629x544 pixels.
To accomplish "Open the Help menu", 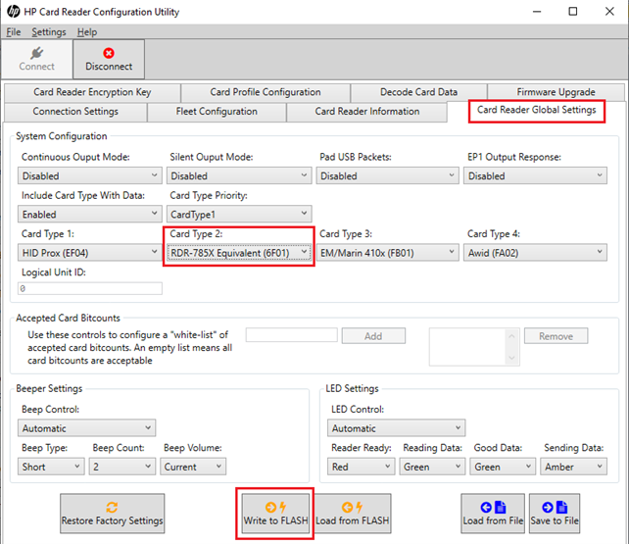I will tap(87, 31).
